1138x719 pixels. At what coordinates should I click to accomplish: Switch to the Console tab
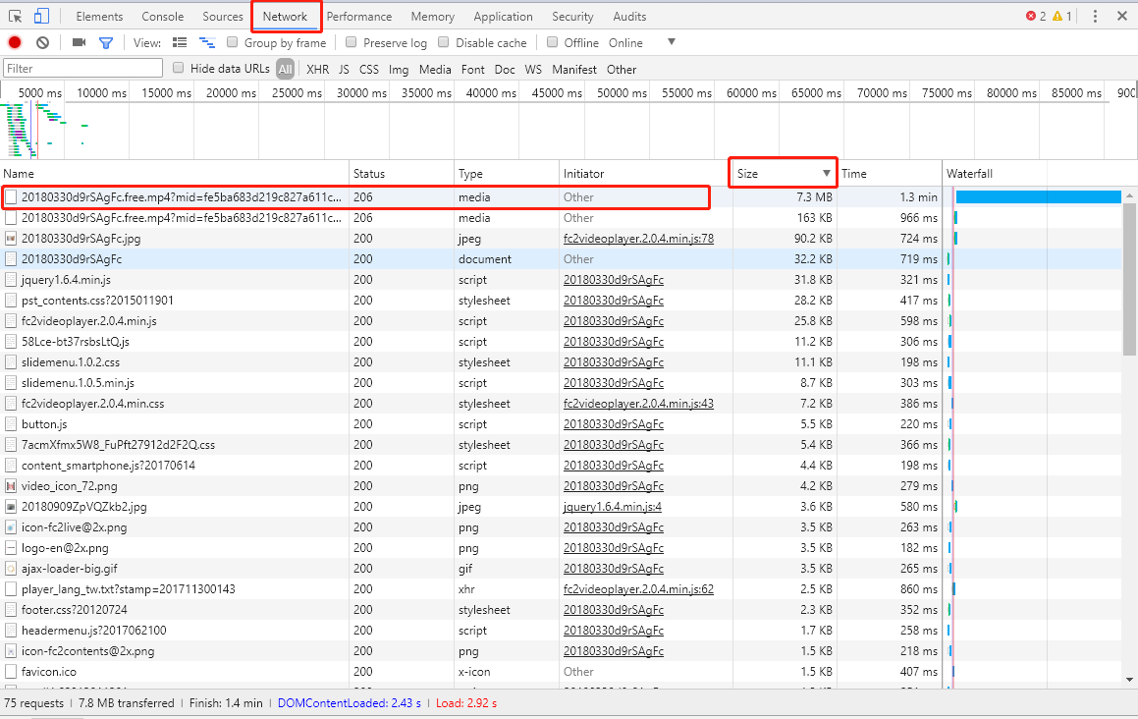point(163,16)
